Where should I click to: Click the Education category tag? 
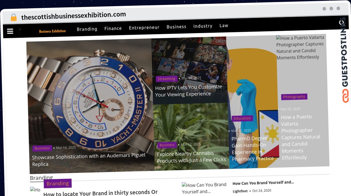242,118
